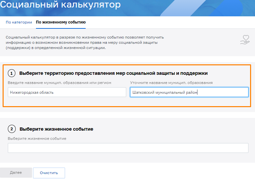
Task: Click the 'Далее' button
Action: tap(16, 173)
